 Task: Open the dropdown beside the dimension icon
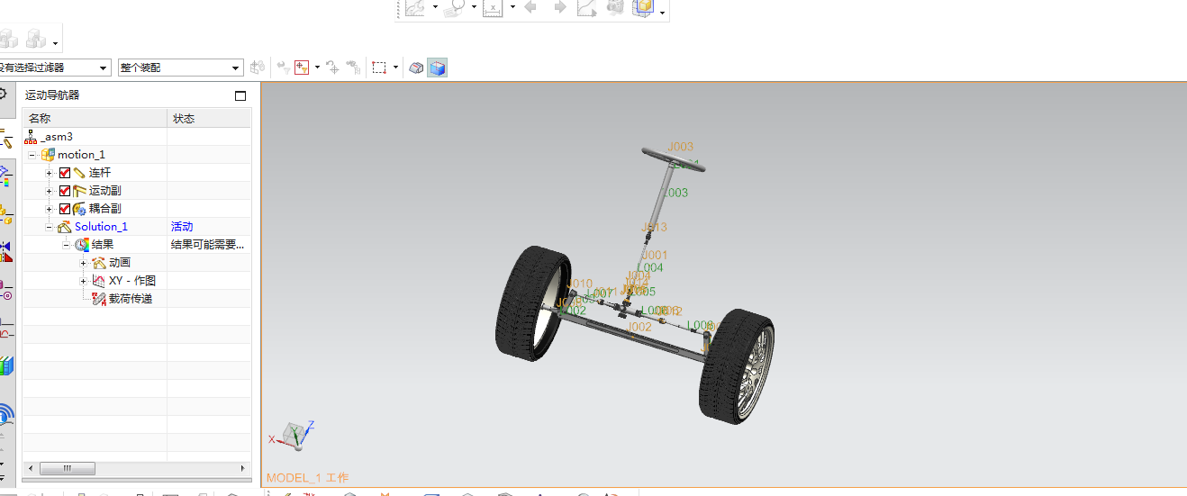[512, 7]
